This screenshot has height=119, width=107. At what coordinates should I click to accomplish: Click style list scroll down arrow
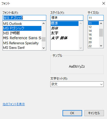click(81, 48)
